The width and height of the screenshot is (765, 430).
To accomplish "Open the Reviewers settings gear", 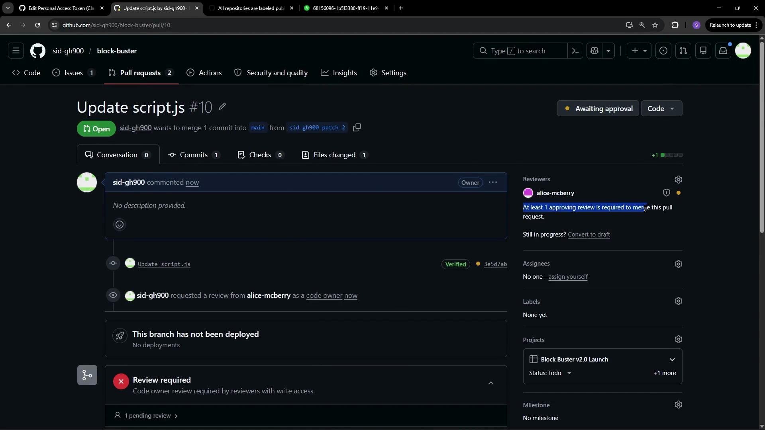I will click(679, 180).
